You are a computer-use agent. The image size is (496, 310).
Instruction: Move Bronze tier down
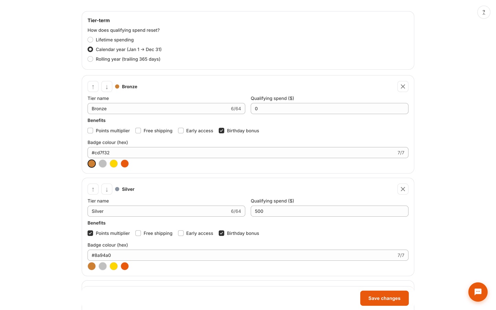click(x=107, y=86)
